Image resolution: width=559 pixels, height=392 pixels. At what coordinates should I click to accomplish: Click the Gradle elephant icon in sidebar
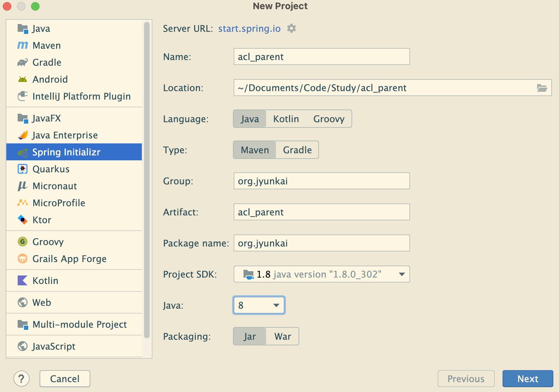point(23,63)
